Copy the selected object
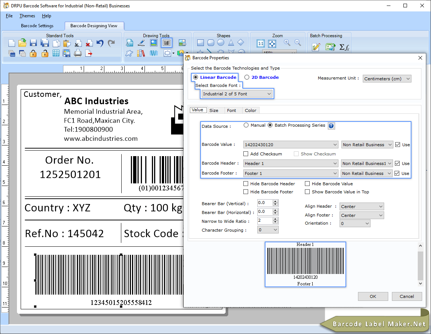Viewport: 431px width, 334px height. tap(56, 43)
